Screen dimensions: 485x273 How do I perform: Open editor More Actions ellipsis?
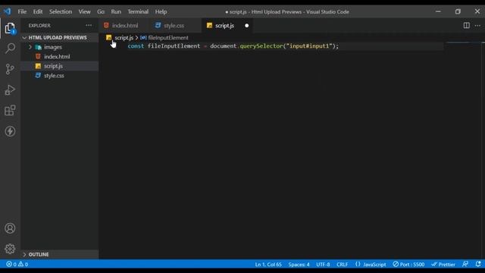click(x=477, y=25)
